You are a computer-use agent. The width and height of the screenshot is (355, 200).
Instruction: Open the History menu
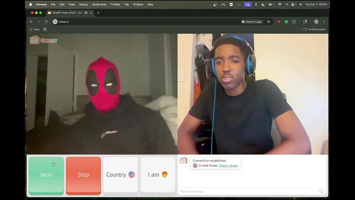coord(83,4)
